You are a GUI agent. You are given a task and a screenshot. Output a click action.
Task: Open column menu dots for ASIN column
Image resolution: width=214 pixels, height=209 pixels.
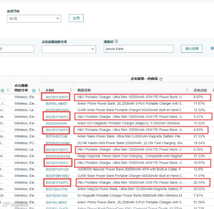[x=71, y=90]
